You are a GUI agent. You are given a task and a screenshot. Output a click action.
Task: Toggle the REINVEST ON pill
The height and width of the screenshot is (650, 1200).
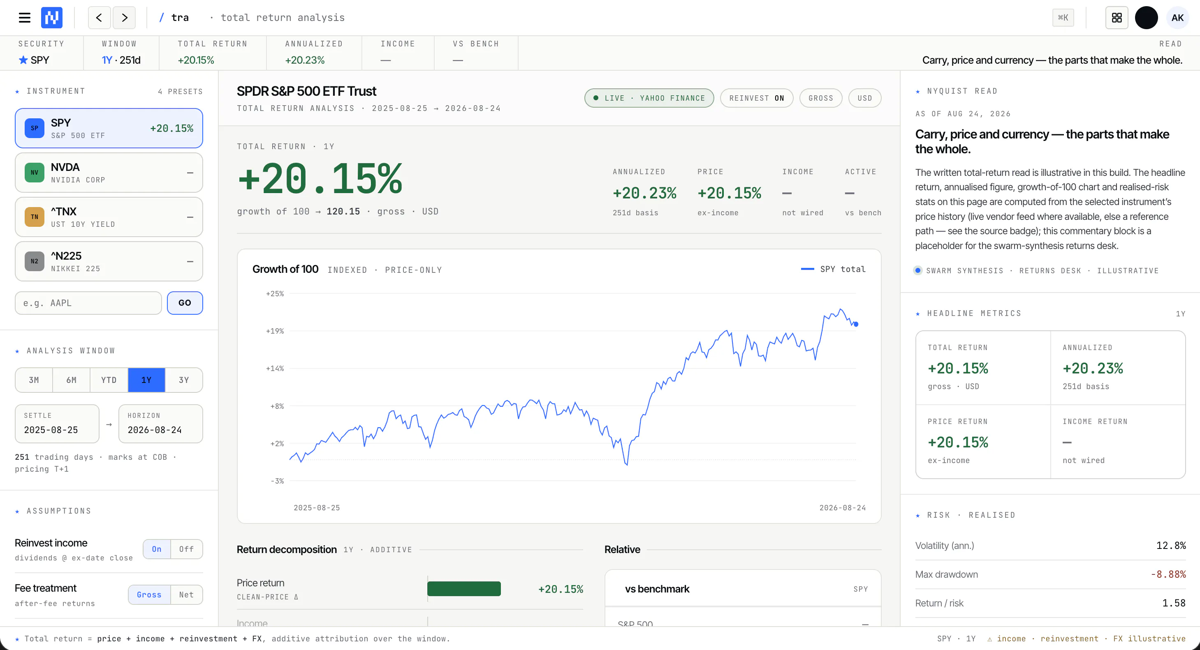(x=757, y=98)
